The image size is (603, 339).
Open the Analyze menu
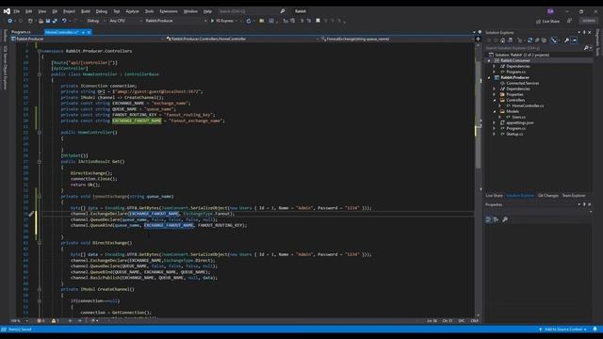pos(132,11)
